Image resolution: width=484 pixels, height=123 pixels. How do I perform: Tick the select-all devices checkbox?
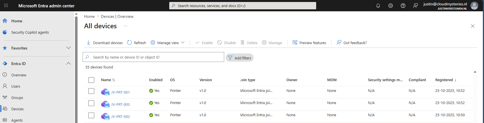(x=91, y=80)
